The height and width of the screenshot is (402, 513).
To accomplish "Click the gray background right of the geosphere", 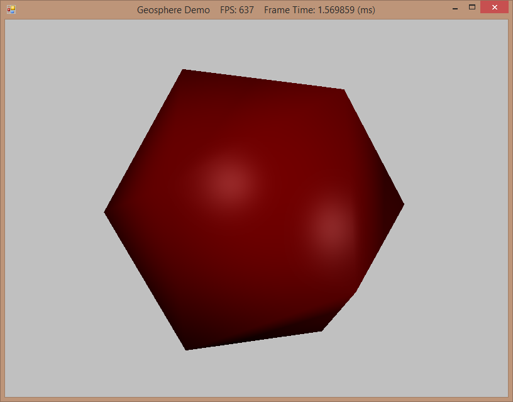I will (x=456, y=208).
